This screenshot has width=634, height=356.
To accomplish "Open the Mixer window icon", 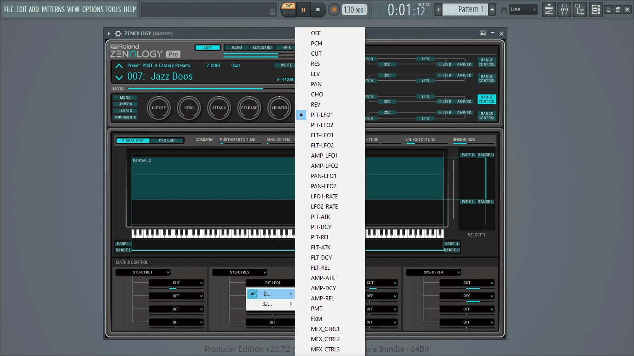I will [x=564, y=9].
